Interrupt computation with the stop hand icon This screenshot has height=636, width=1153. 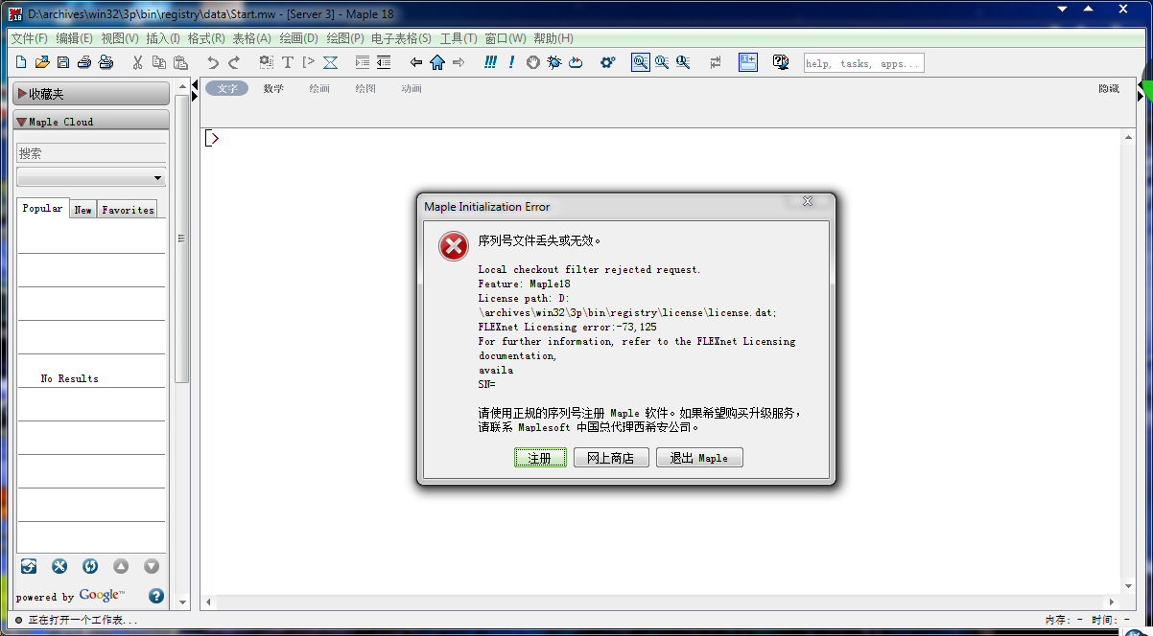click(533, 63)
